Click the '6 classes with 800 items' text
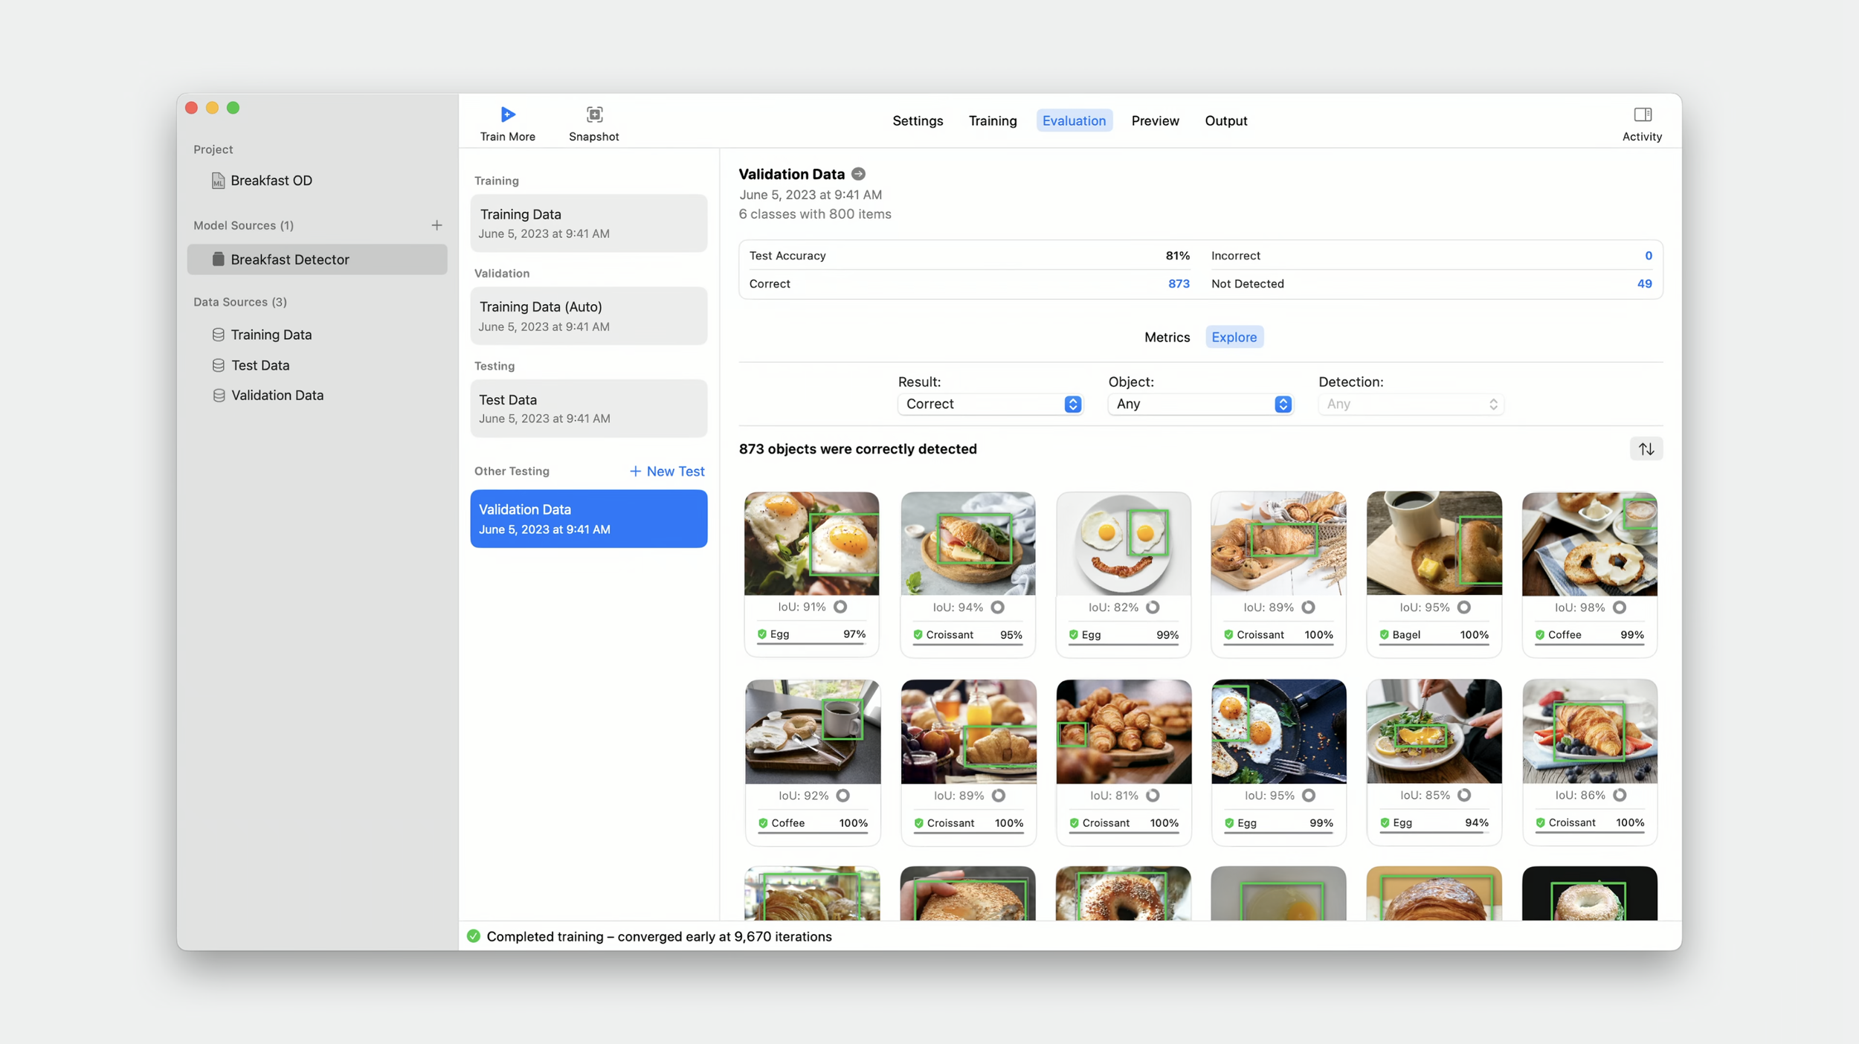 coord(815,214)
